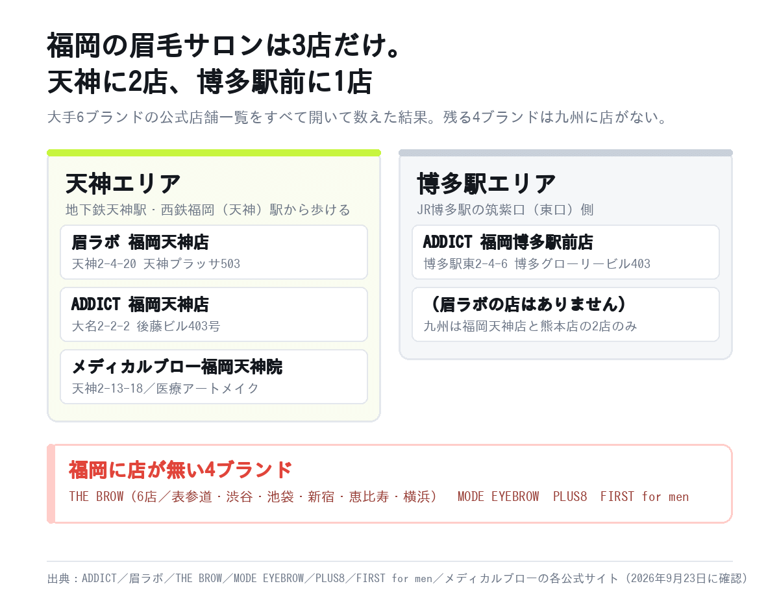Viewport: 779px width, 610px height.
Task: Click 地下鉄天神駅・西鉄福岡（天神）駅から歩ける text
Action: click(208, 210)
